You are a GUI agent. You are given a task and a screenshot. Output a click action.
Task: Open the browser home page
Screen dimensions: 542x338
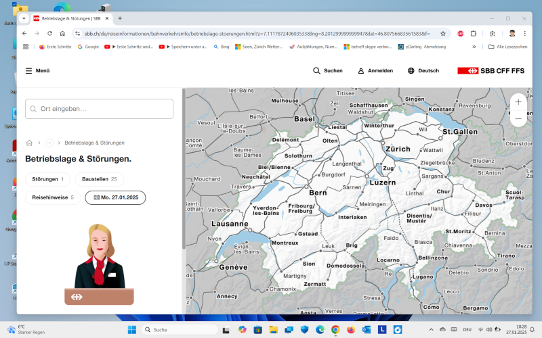tap(62, 33)
